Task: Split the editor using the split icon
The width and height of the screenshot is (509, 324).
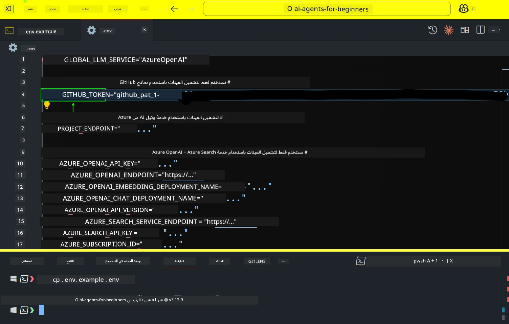Action: [x=480, y=30]
